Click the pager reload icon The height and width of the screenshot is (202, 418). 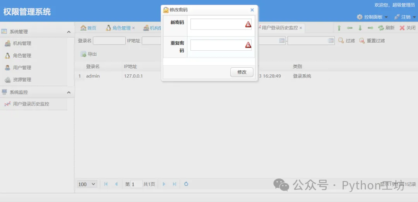186,184
